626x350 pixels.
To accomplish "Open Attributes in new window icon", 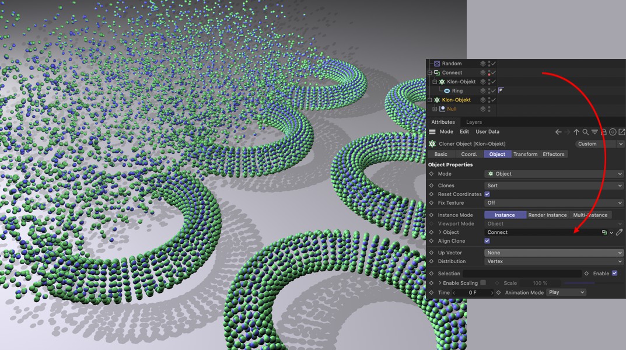I will click(621, 132).
